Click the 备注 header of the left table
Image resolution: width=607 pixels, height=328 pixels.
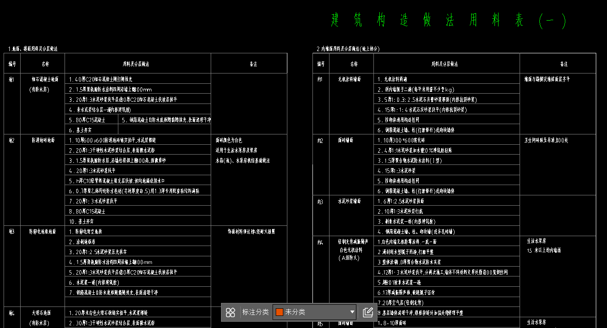pyautogui.click(x=253, y=64)
